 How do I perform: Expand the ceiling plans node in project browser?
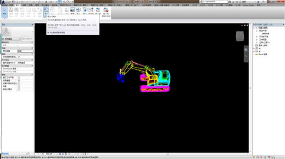(x=257, y=37)
